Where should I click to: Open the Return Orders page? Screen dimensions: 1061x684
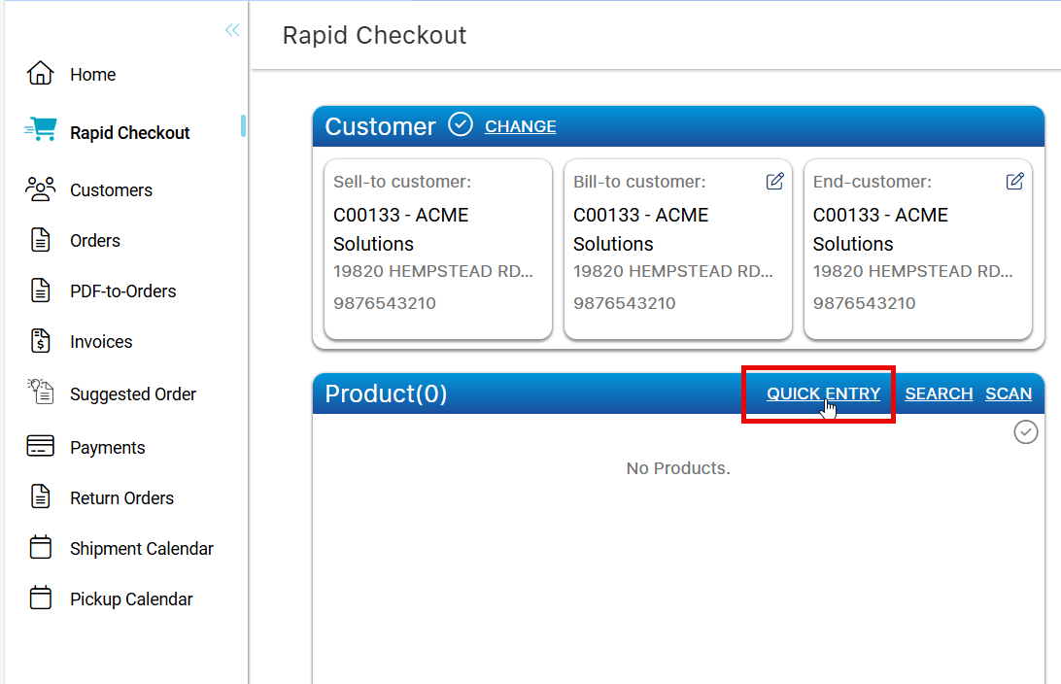[x=121, y=498]
